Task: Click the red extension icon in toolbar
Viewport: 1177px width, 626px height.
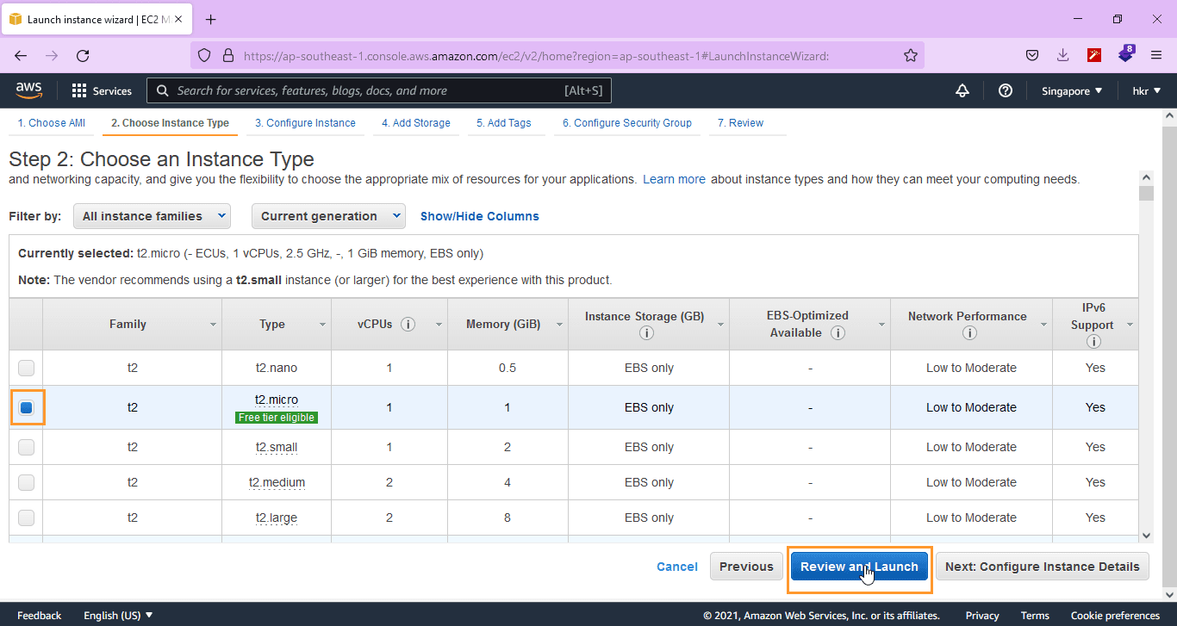Action: (x=1094, y=55)
